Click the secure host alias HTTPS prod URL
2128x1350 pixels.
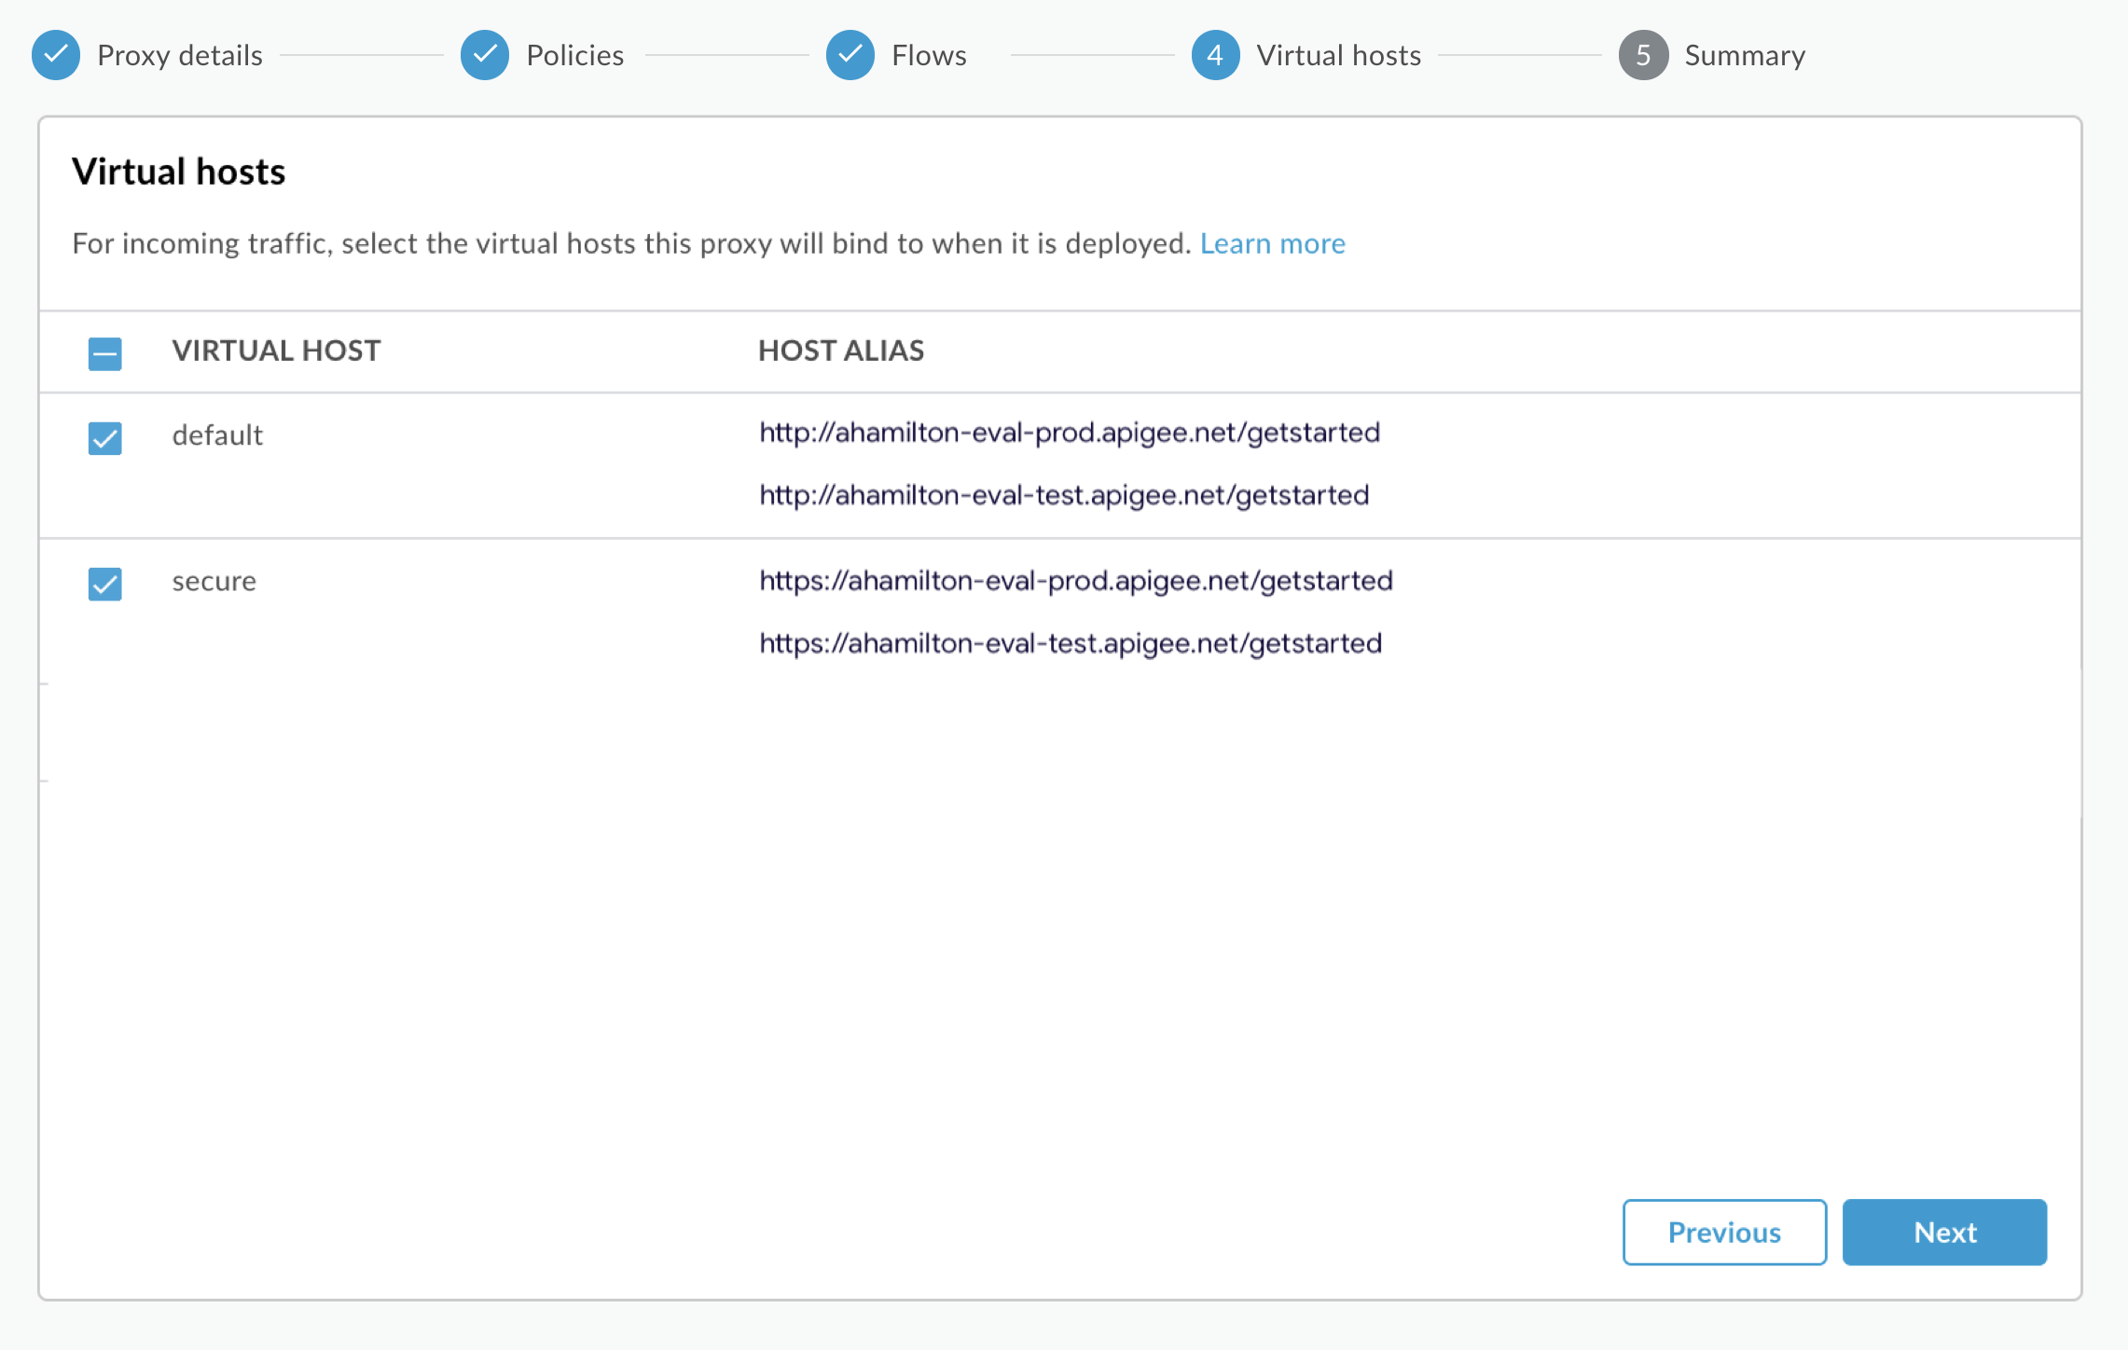1075,578
